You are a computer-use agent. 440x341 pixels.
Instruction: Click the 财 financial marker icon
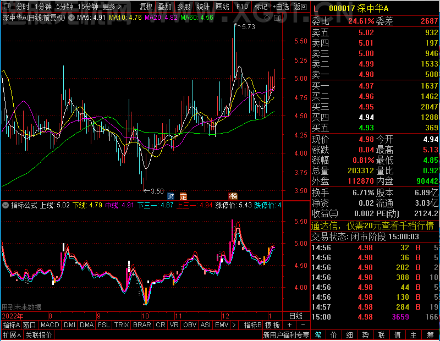coord(170,196)
